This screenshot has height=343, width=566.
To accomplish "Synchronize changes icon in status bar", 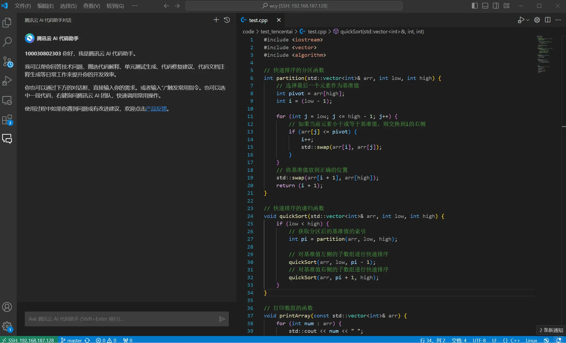I will [87, 340].
